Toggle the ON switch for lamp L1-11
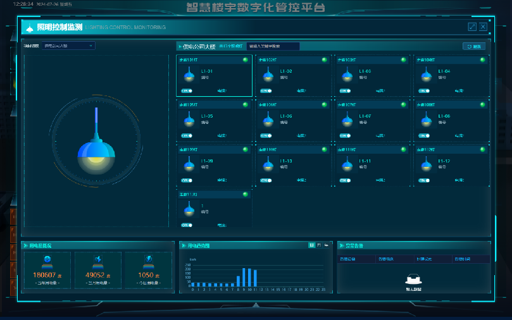Image resolution: width=512 pixels, height=320 pixels. tap(345, 180)
